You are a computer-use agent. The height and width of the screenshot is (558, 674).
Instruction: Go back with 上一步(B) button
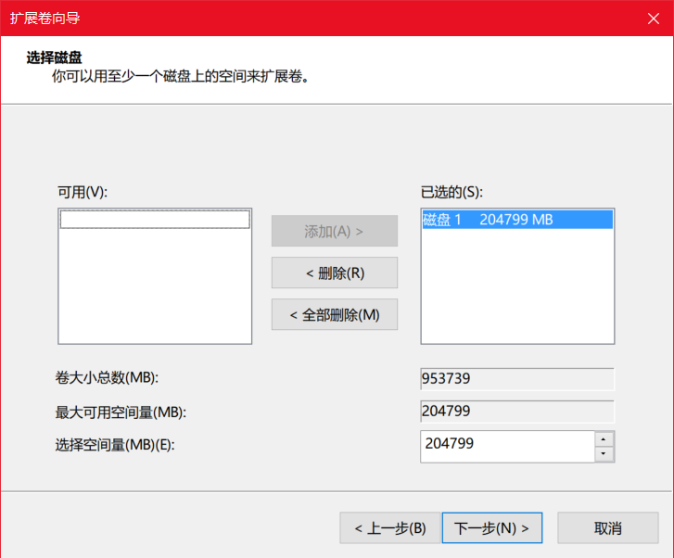pos(390,528)
